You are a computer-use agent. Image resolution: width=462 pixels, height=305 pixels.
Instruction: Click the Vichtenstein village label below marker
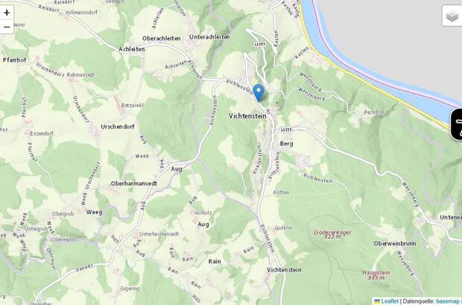(247, 116)
